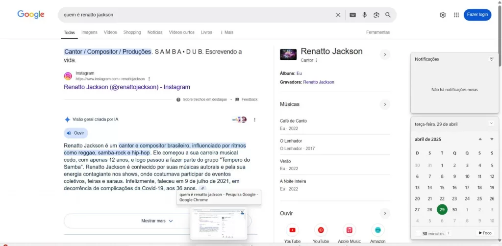Screen dimensions: 502x246
Task: Expand the Mais search filters dropdown
Action: pyautogui.click(x=226, y=32)
